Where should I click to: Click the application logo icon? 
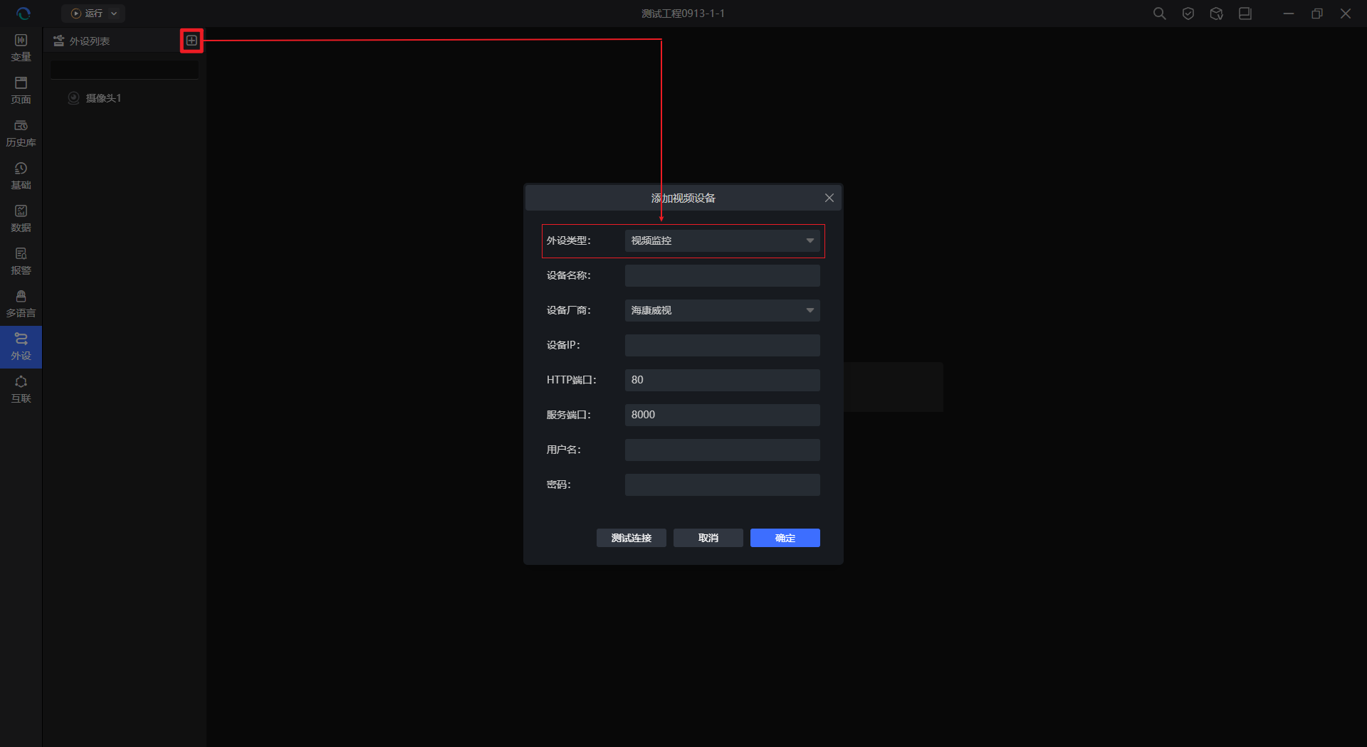pos(23,14)
